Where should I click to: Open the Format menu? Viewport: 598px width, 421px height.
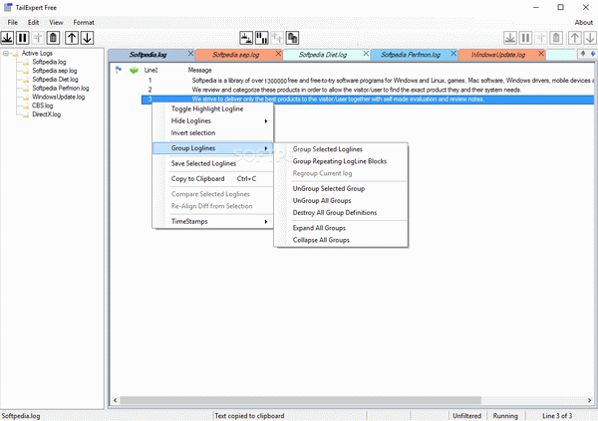coord(84,21)
